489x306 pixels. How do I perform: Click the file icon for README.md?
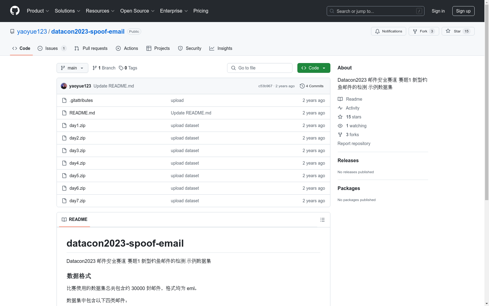click(x=64, y=113)
